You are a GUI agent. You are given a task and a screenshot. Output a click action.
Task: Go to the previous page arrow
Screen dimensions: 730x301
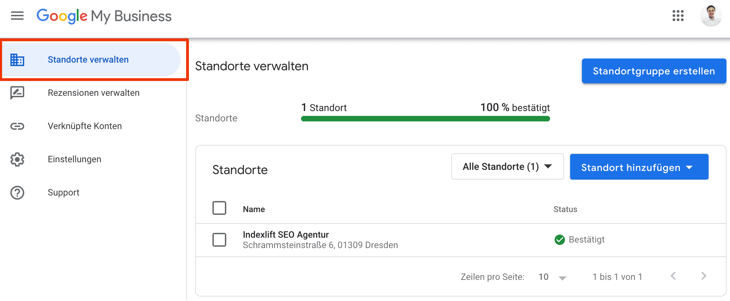coord(673,276)
